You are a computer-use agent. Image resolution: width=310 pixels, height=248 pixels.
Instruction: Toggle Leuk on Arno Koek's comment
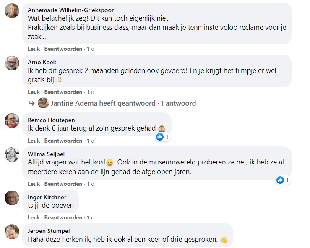(x=34, y=92)
